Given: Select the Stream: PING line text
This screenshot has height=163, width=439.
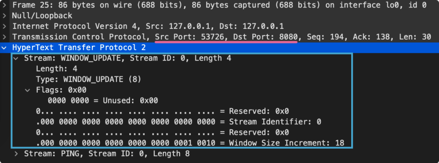Looking at the screenshot, I should [106, 154].
